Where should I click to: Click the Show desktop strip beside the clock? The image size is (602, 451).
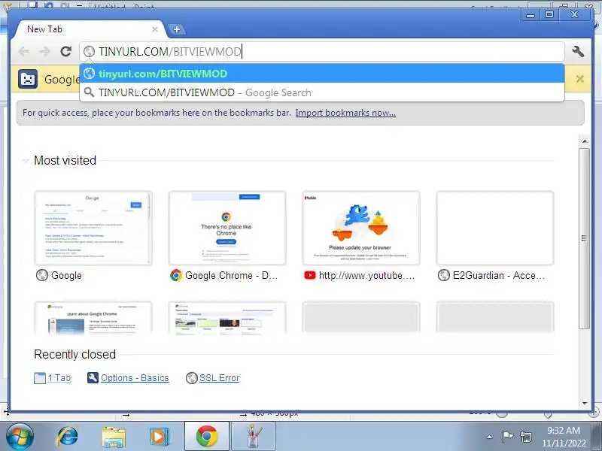597,437
